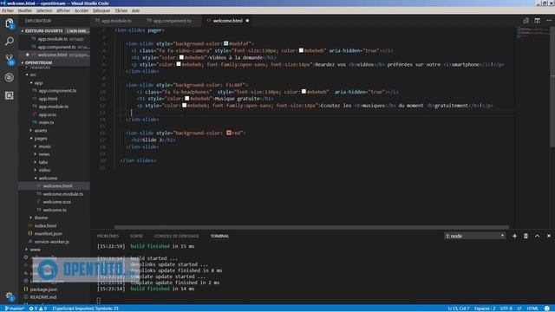Open the editor more actions ellipsis
Screen dimensions: 555x312
[x=548, y=21]
